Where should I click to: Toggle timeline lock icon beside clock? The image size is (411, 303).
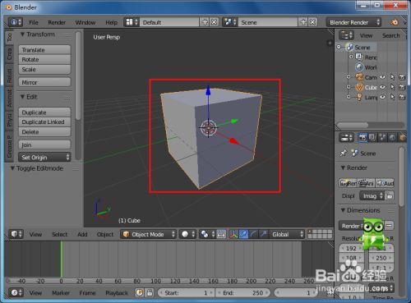150,292
